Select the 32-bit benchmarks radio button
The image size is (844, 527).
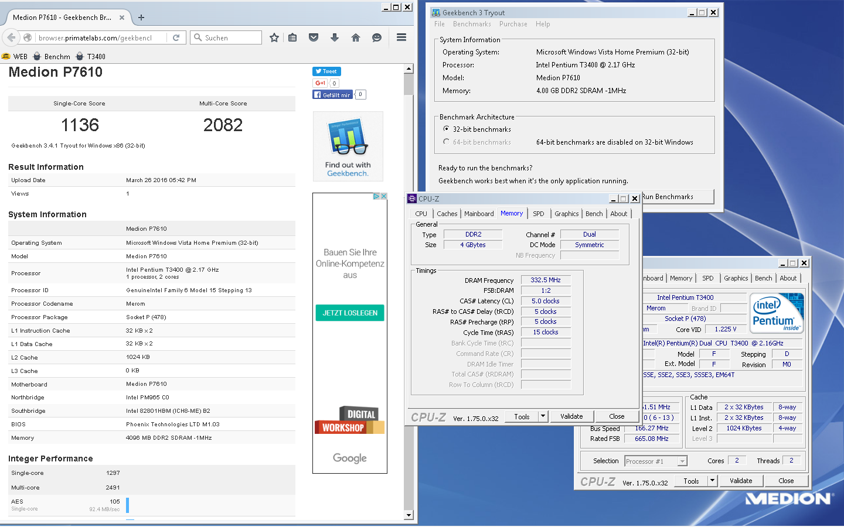(x=447, y=129)
